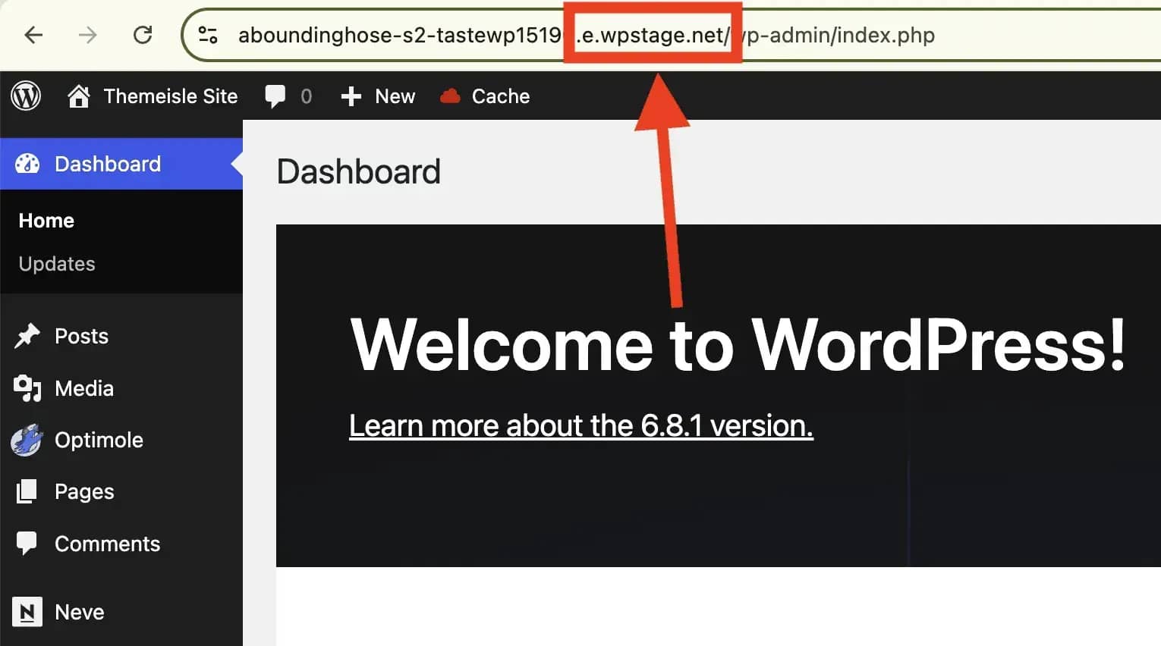Open Pages in the sidebar
The image size is (1161, 646).
point(84,491)
